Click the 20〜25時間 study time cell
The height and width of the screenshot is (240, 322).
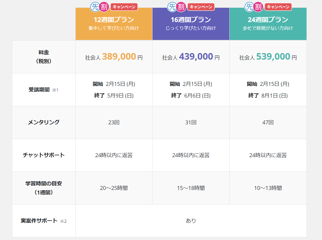point(114,188)
